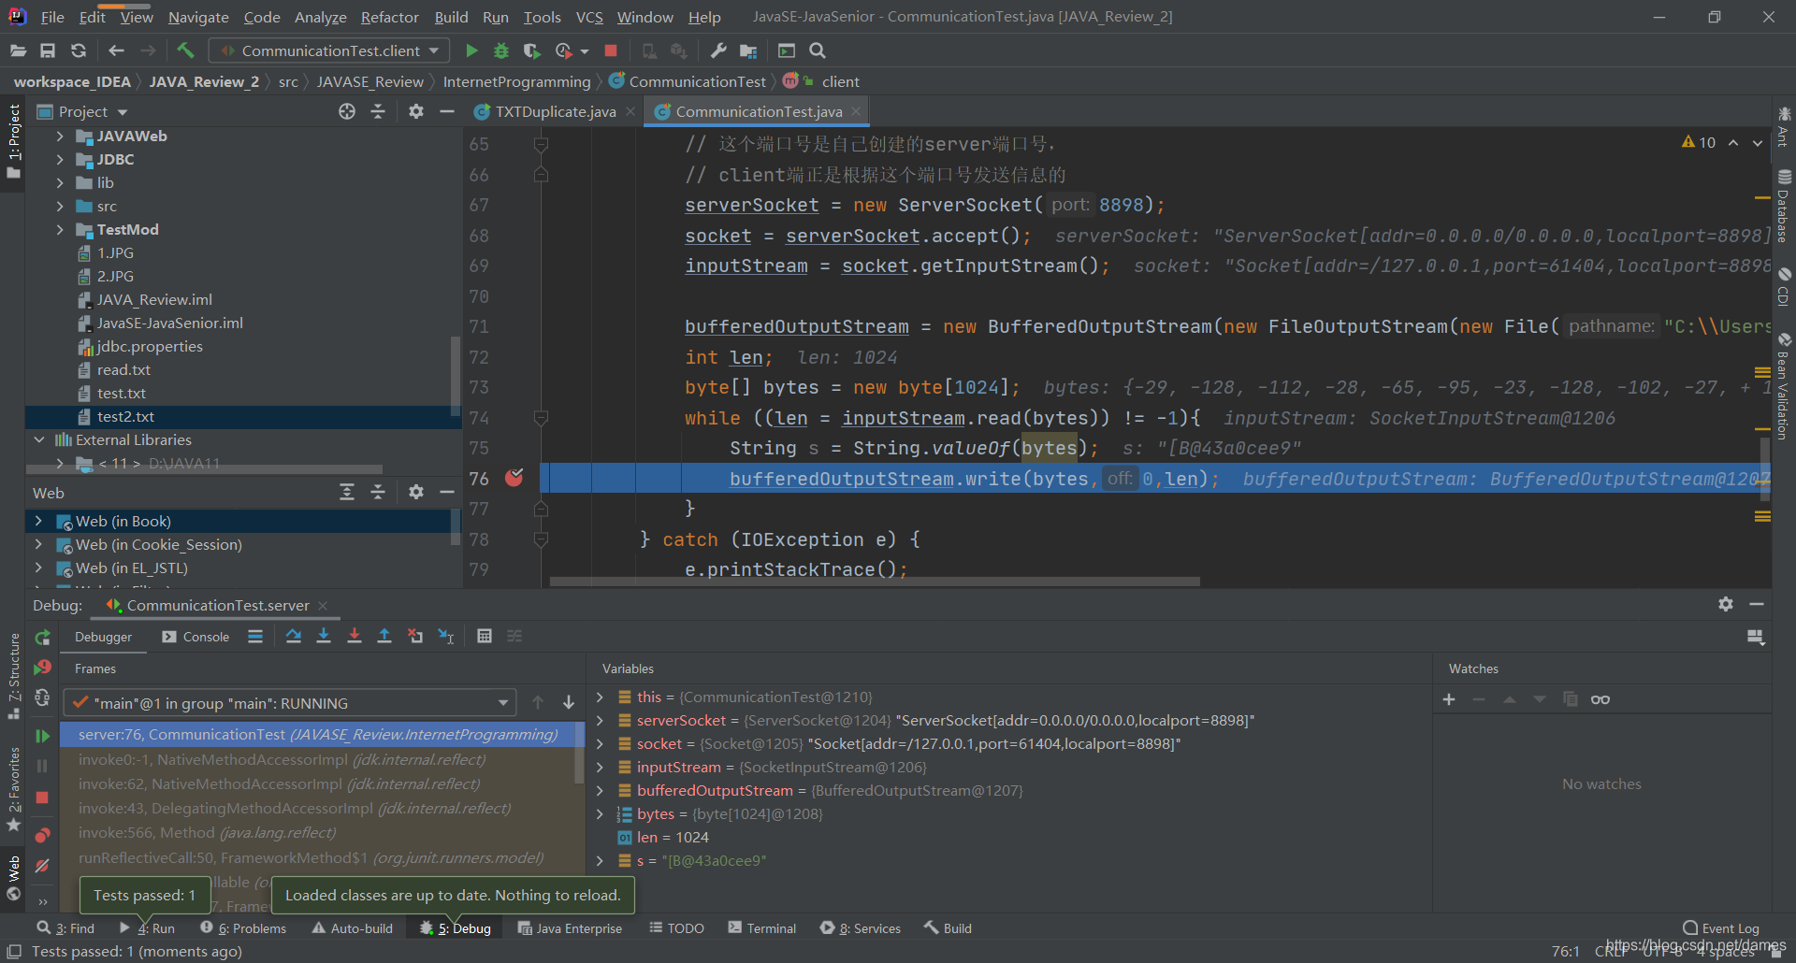The width and height of the screenshot is (1796, 963).
Task: Save all files with the disk icon
Action: point(48,50)
